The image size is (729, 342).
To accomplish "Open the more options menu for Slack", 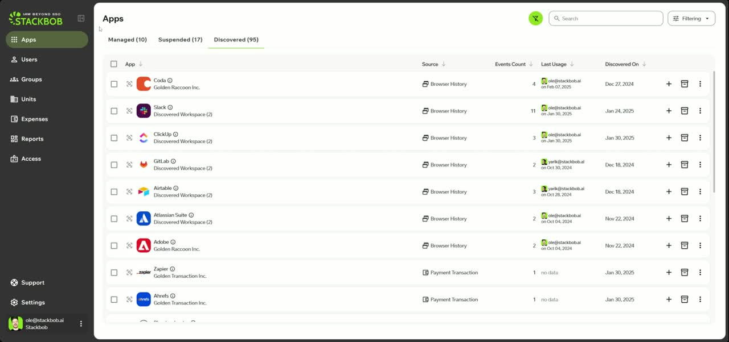I will pos(700,111).
